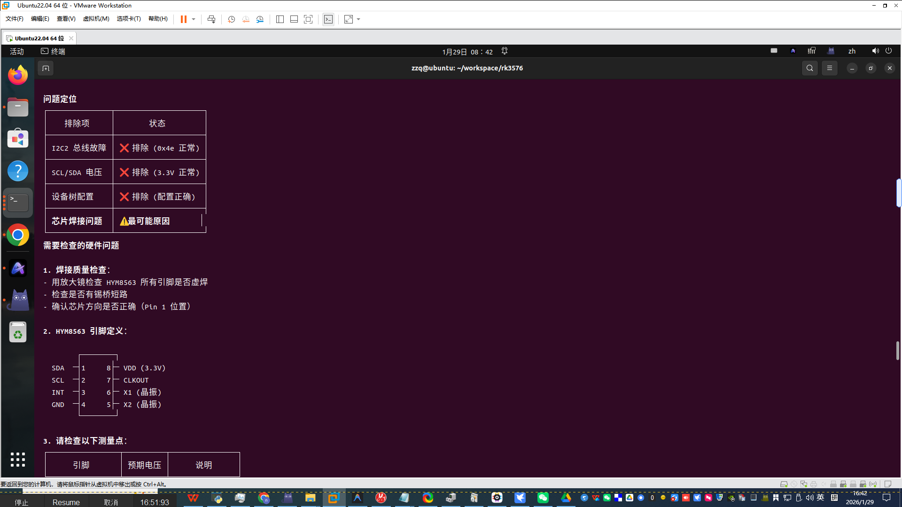Toggle thumbnail bar view icon
Screen dimensions: 902x507
click(294, 19)
